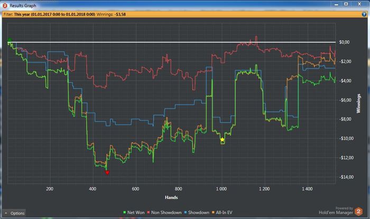This screenshot has width=370, height=219.
Task: Click the -$8,00 axis label
Action: pos(345,119)
